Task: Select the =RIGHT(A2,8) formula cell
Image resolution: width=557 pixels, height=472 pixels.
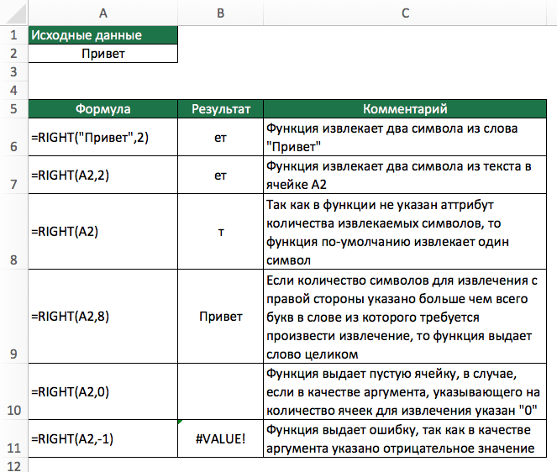Action: 103,316
